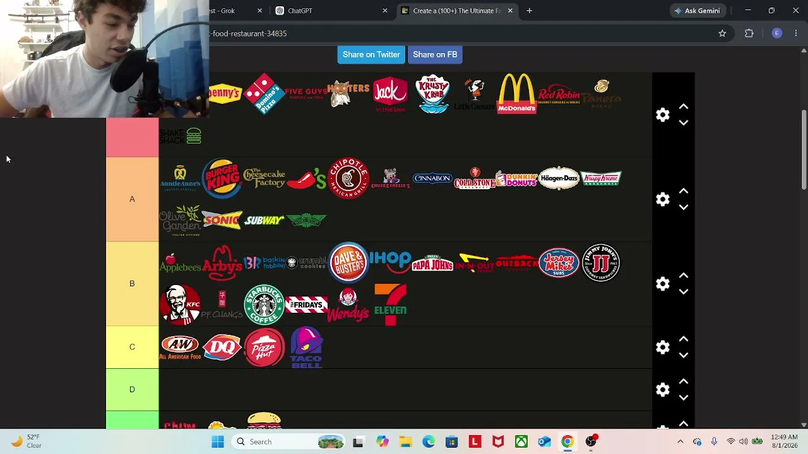The width and height of the screenshot is (808, 454).
Task: Select the McDonald's logo
Action: (516, 93)
